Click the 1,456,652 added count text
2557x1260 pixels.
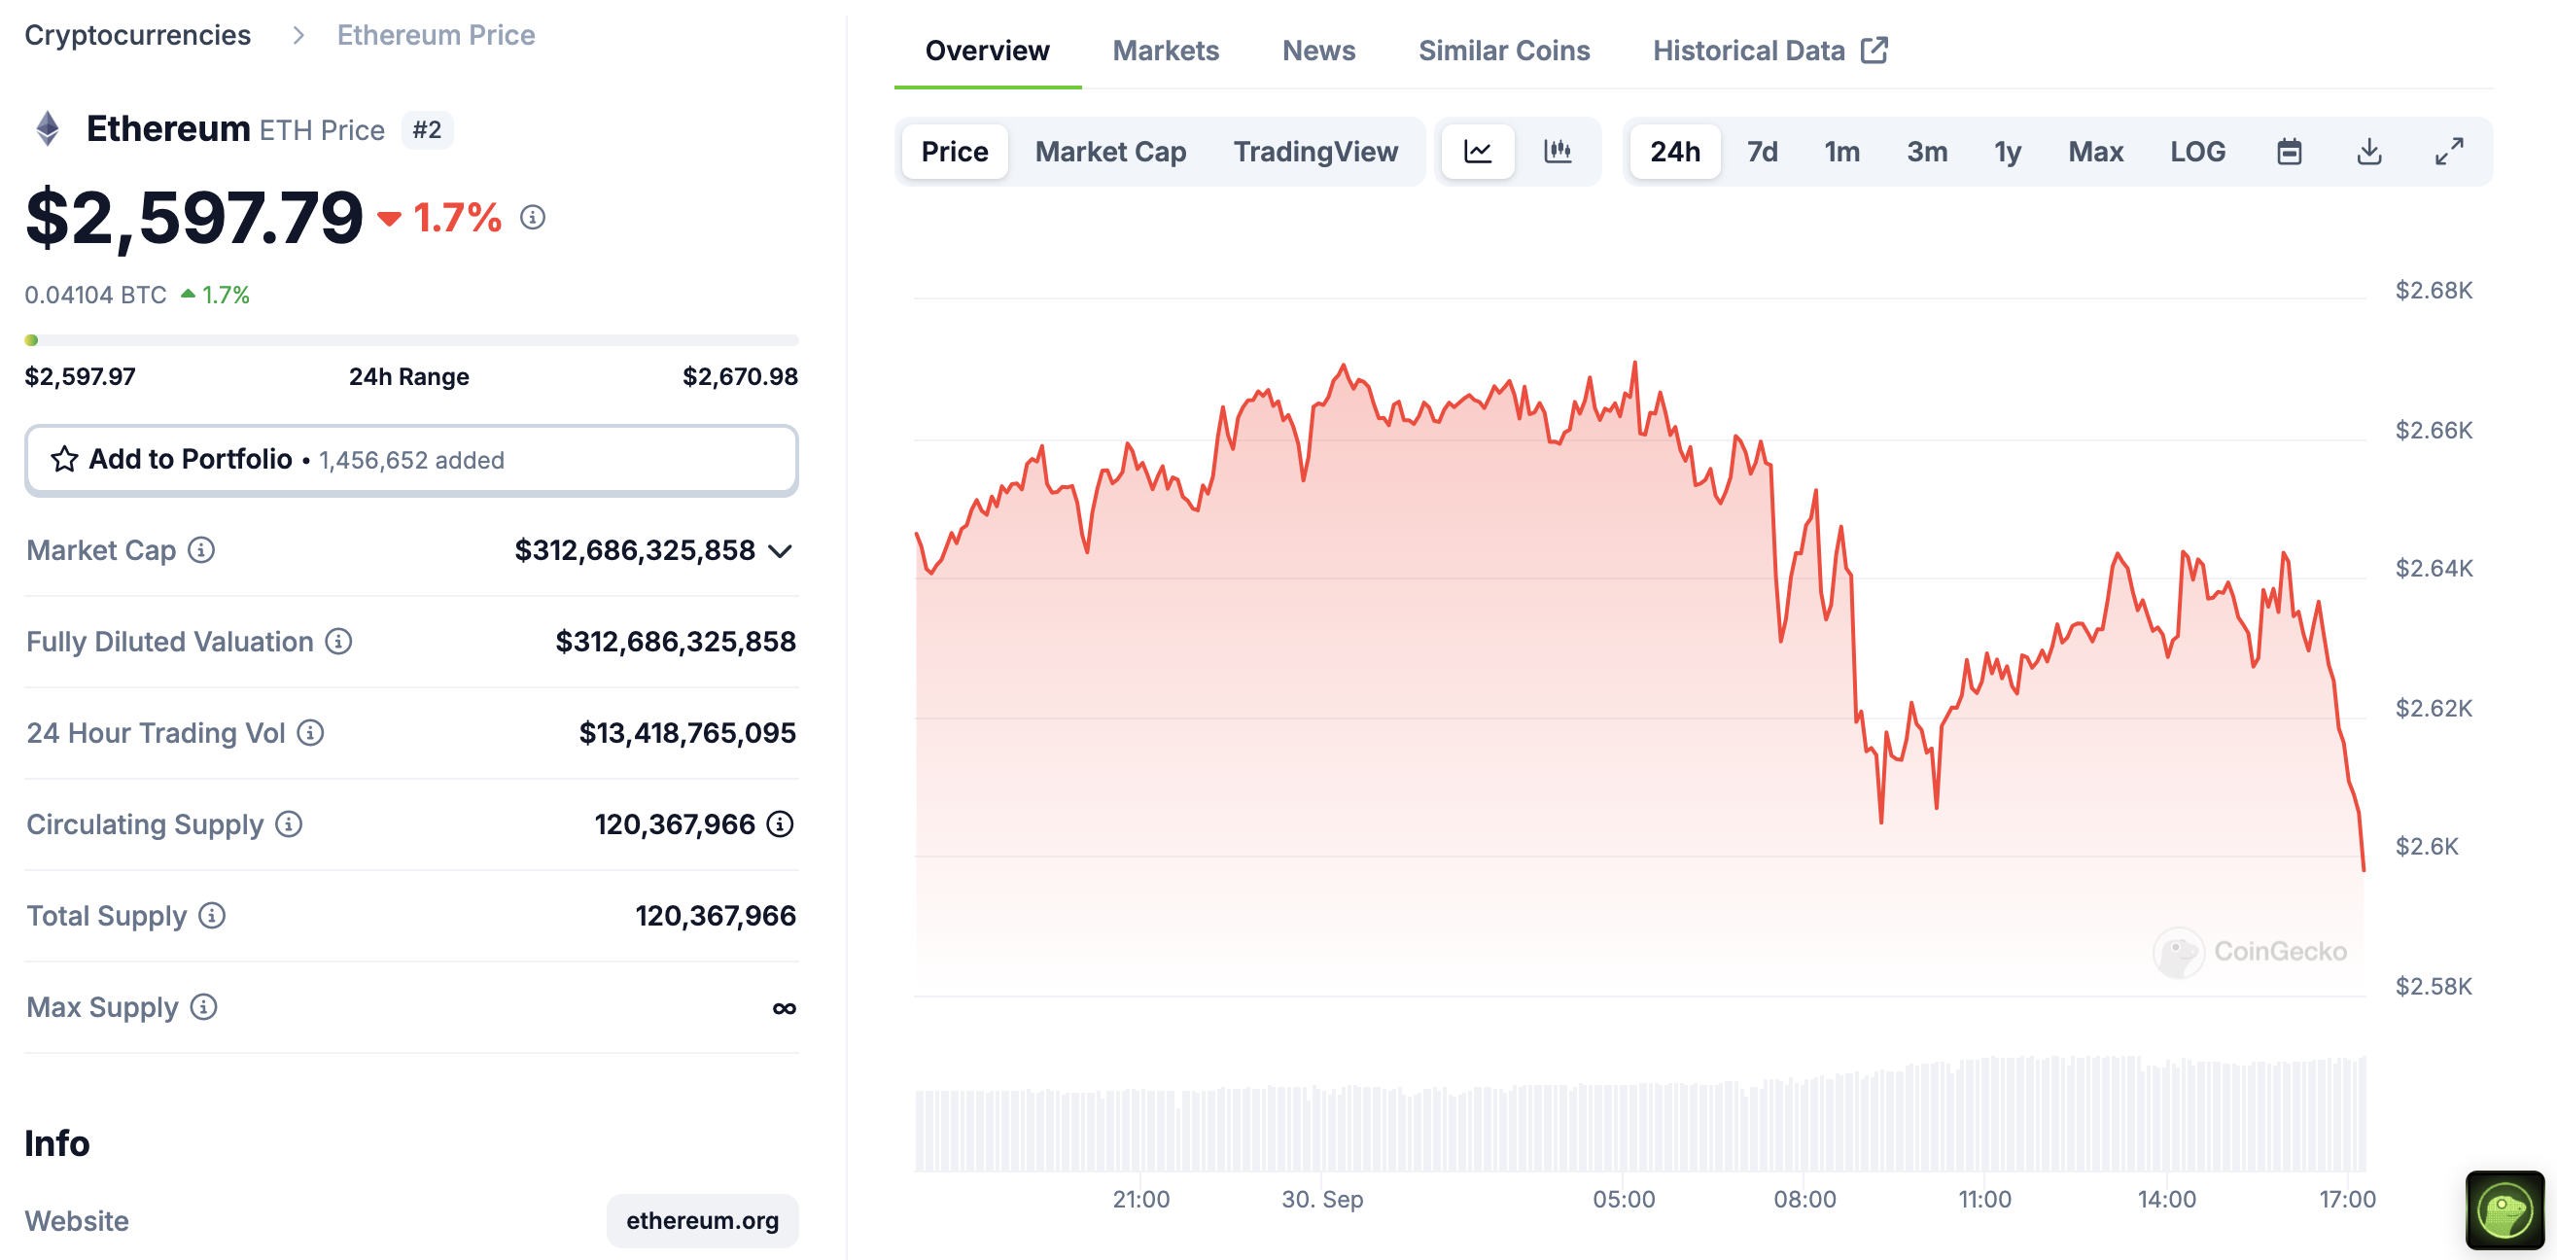[x=411, y=461]
